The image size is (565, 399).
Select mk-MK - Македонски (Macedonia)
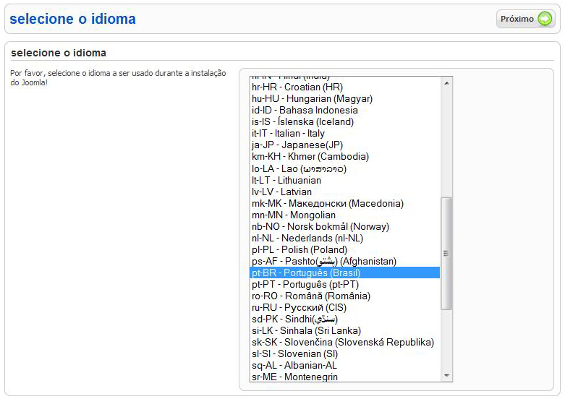(344, 203)
